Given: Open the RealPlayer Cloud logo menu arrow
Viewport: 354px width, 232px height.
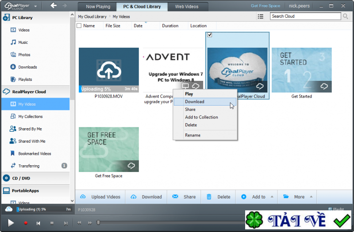Looking at the screenshot, I should (x=35, y=6).
